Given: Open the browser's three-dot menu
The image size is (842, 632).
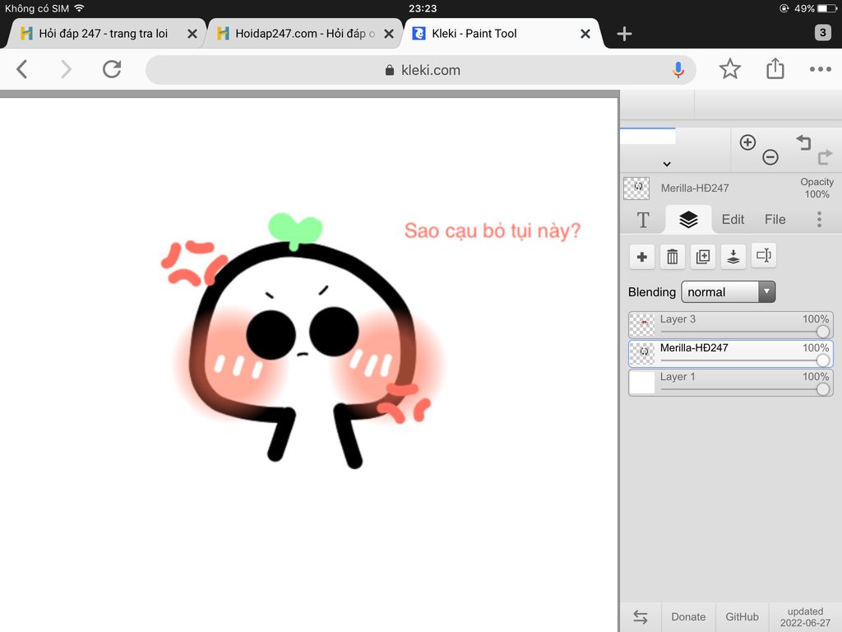Looking at the screenshot, I should coord(820,69).
